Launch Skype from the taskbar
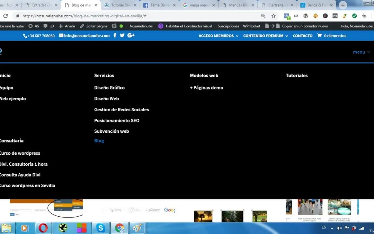This screenshot has height=234, width=374. click(100, 228)
